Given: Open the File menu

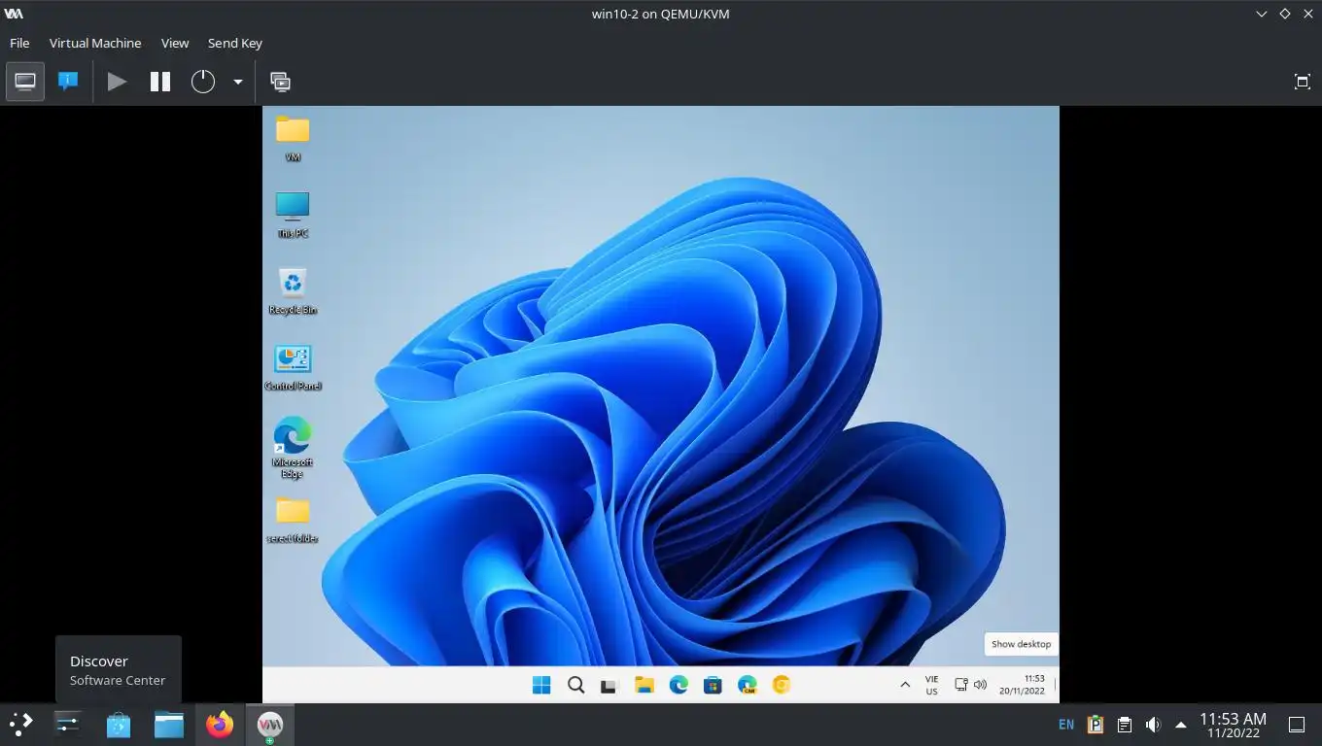Looking at the screenshot, I should point(19,43).
